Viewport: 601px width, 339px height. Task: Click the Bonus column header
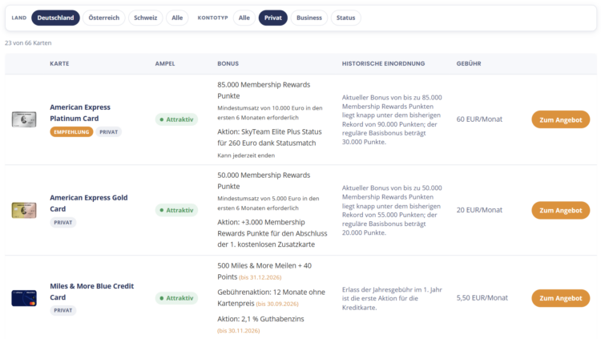(228, 63)
